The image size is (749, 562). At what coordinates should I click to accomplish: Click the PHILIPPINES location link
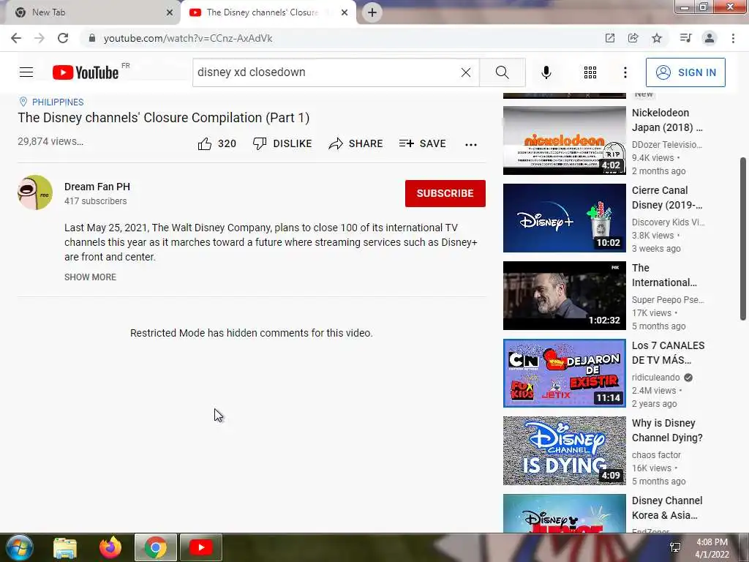[x=58, y=102]
